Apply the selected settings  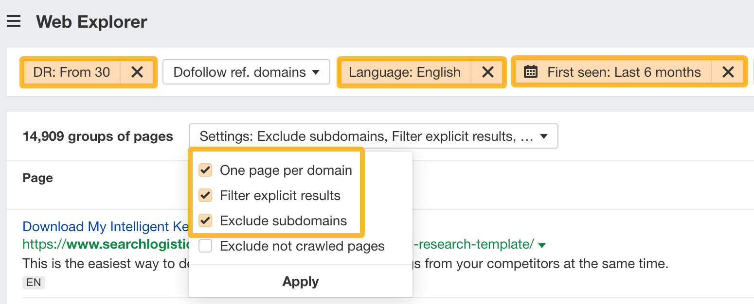tap(300, 281)
